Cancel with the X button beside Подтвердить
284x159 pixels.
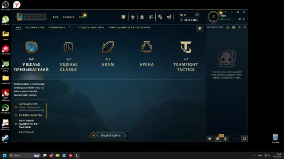(x=94, y=136)
